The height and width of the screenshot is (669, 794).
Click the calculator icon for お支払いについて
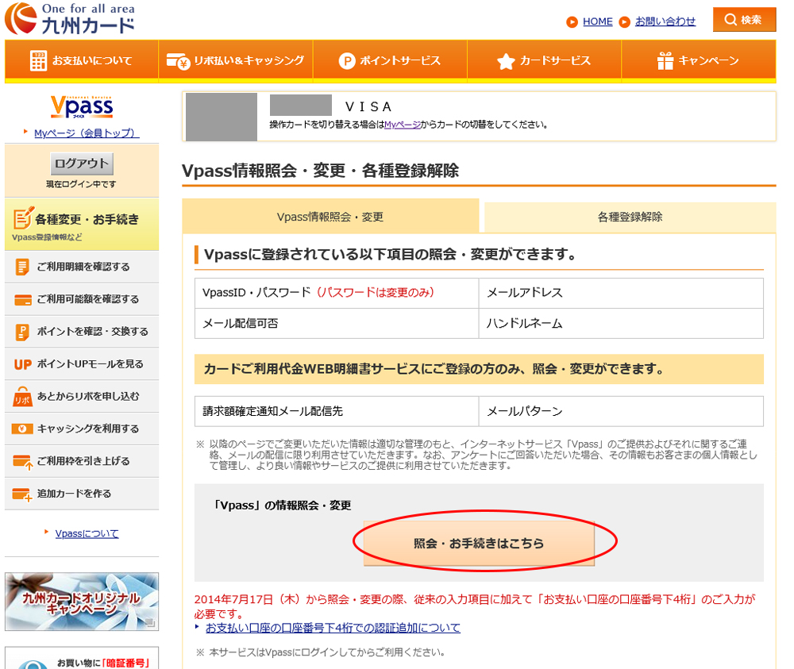(x=38, y=61)
